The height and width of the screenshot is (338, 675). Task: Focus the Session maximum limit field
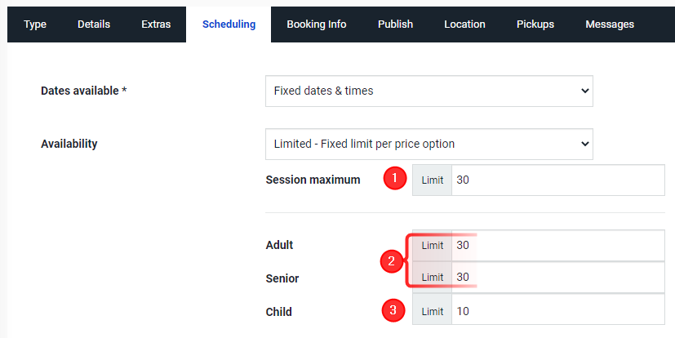558,180
